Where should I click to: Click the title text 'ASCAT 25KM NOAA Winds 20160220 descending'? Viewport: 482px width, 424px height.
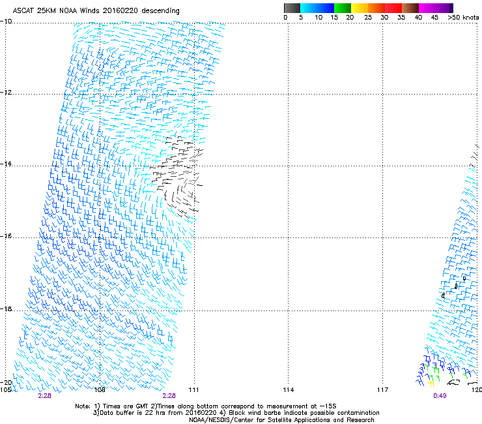tap(96, 11)
